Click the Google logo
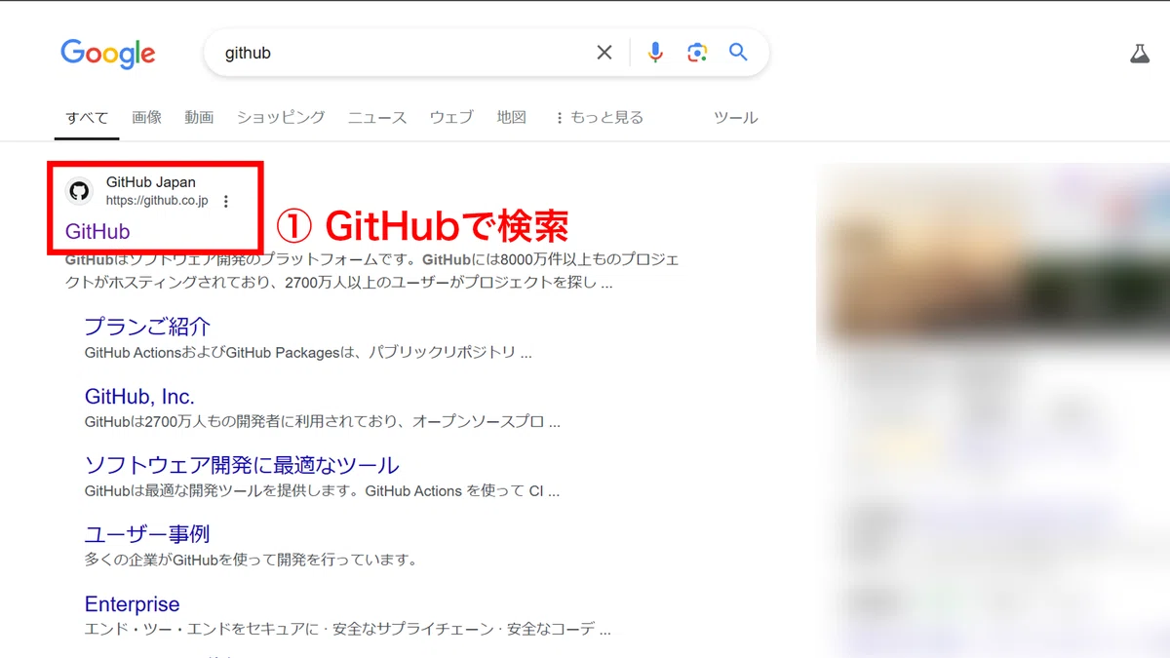This screenshot has height=658, width=1170. pos(107,54)
